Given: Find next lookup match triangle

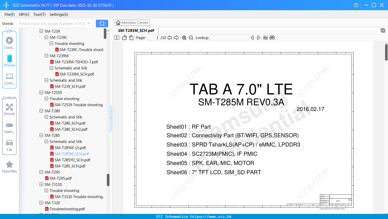Looking at the screenshot, I should [259, 38].
